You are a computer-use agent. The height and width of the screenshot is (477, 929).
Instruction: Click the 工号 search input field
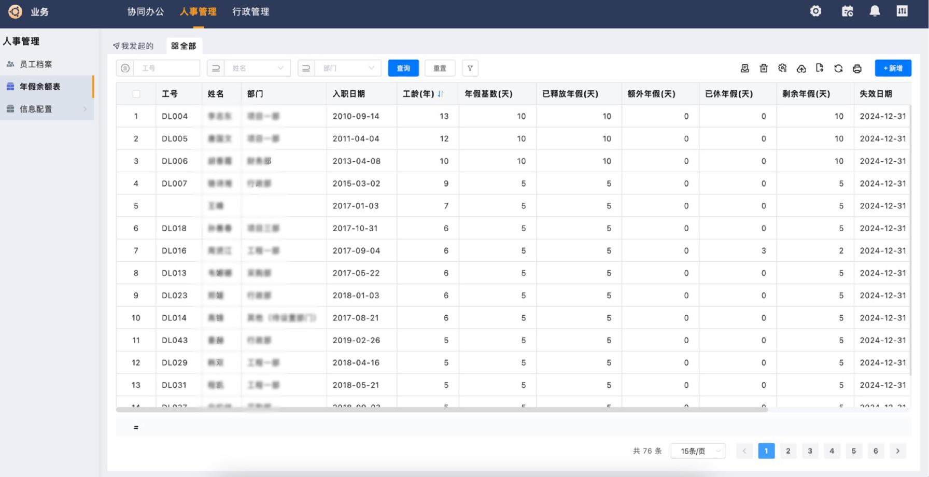coord(166,68)
